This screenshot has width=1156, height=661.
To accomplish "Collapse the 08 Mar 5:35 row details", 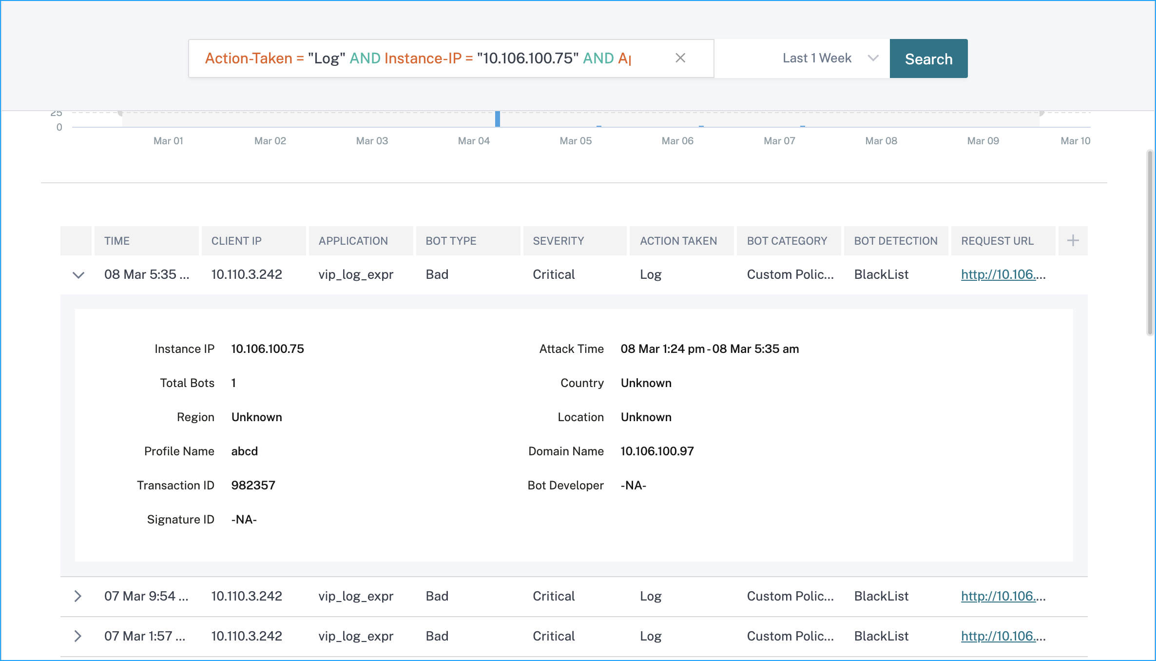I will [x=78, y=275].
